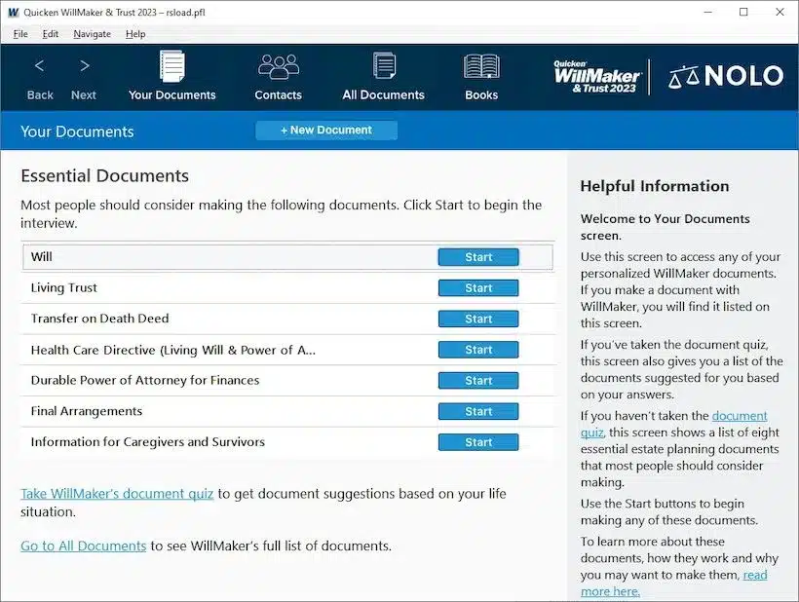The height and width of the screenshot is (602, 799).
Task: Start the Final Arrangements document
Action: point(478,411)
